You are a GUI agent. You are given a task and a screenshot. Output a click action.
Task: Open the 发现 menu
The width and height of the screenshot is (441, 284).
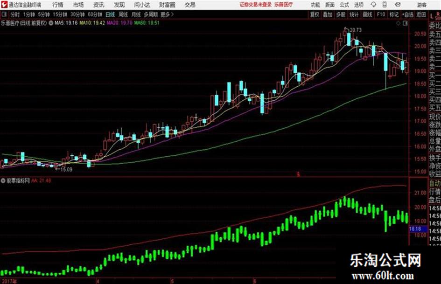click(119, 5)
